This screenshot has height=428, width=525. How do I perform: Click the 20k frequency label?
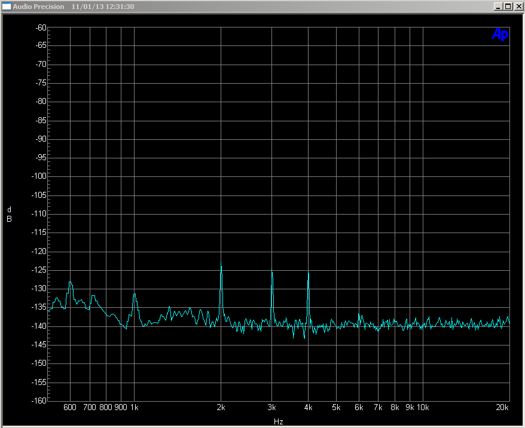tap(502, 407)
